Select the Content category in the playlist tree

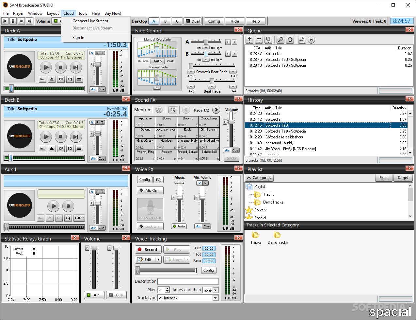pos(260,210)
